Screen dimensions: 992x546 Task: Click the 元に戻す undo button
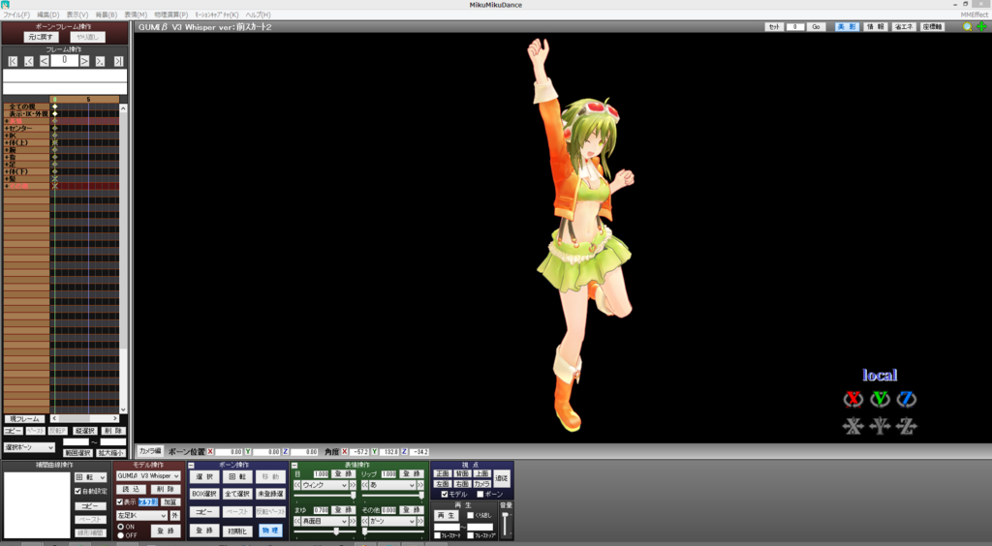tap(41, 38)
